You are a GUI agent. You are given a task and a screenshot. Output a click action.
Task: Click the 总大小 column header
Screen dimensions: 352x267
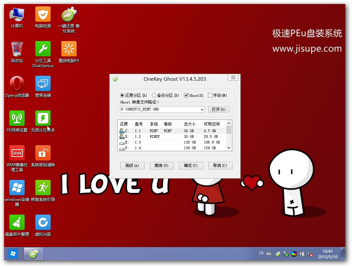(192, 124)
